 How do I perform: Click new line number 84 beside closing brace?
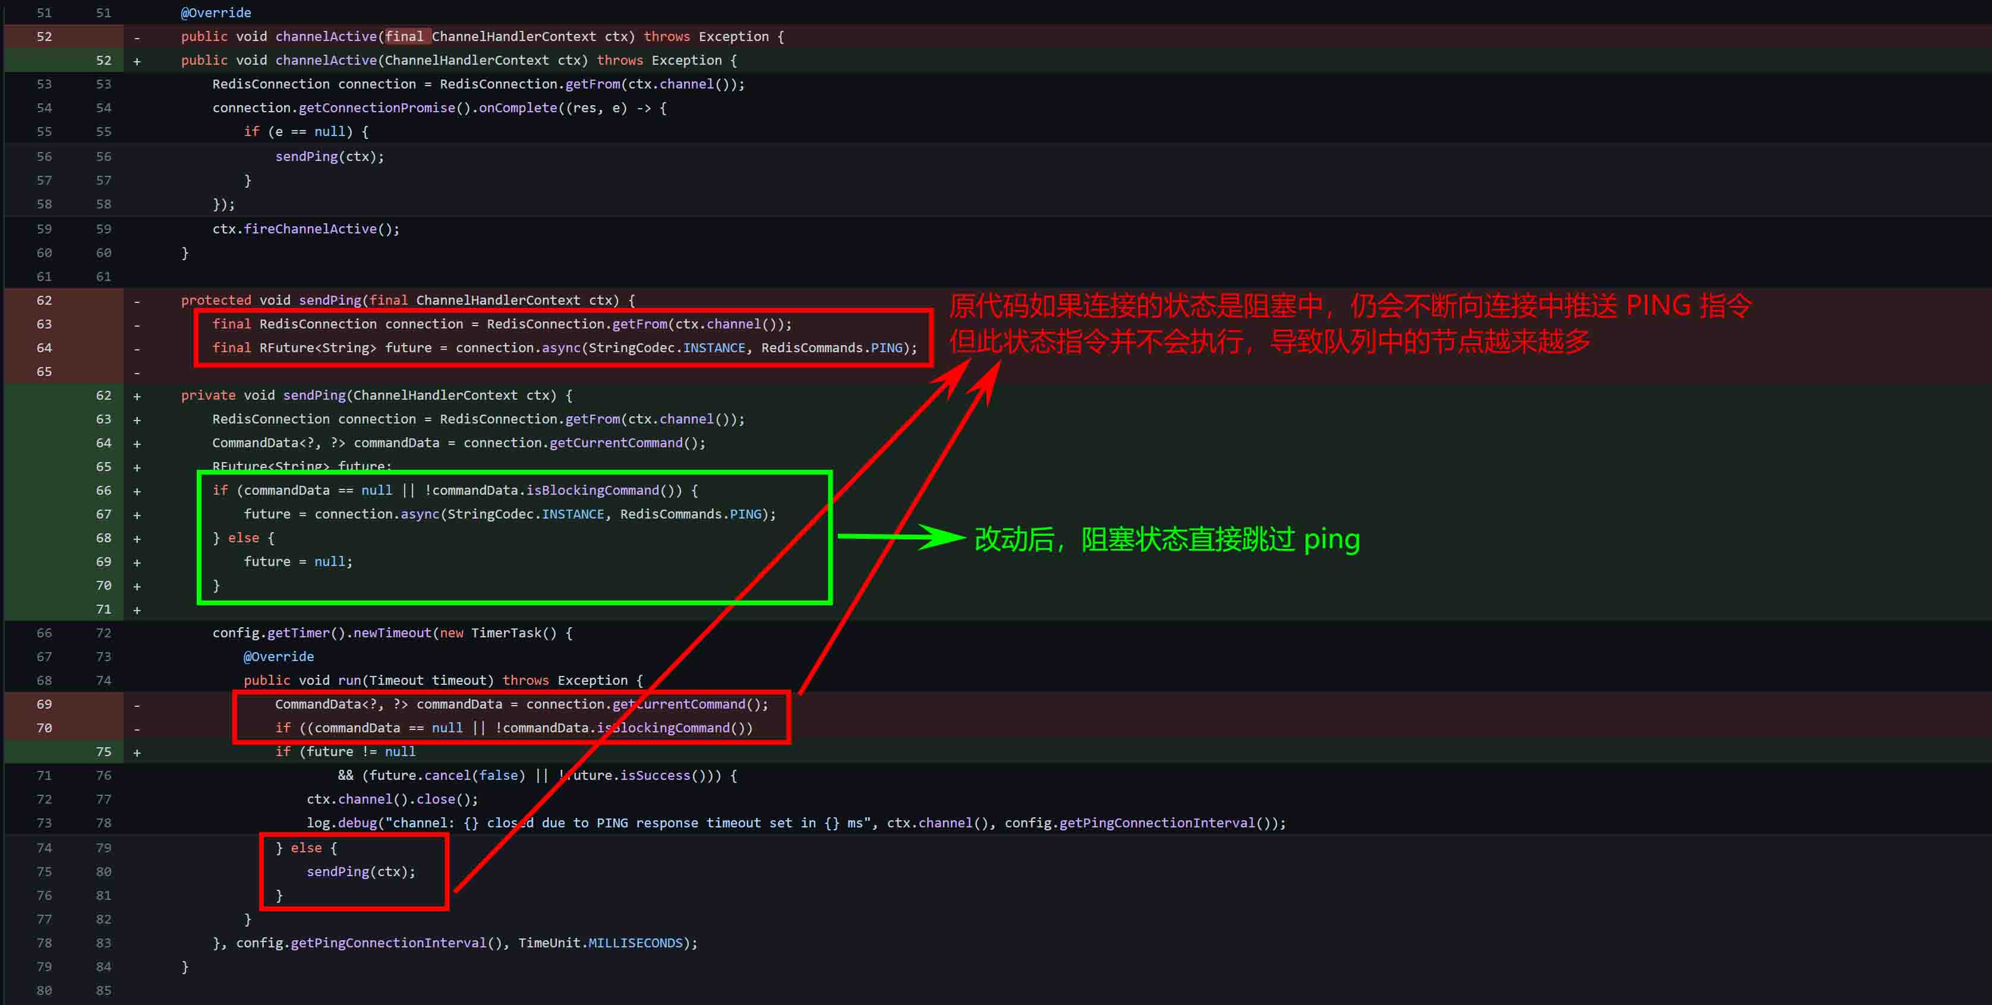coord(103,967)
